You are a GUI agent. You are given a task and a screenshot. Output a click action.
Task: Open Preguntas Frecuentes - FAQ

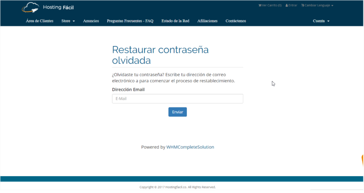tap(130, 21)
